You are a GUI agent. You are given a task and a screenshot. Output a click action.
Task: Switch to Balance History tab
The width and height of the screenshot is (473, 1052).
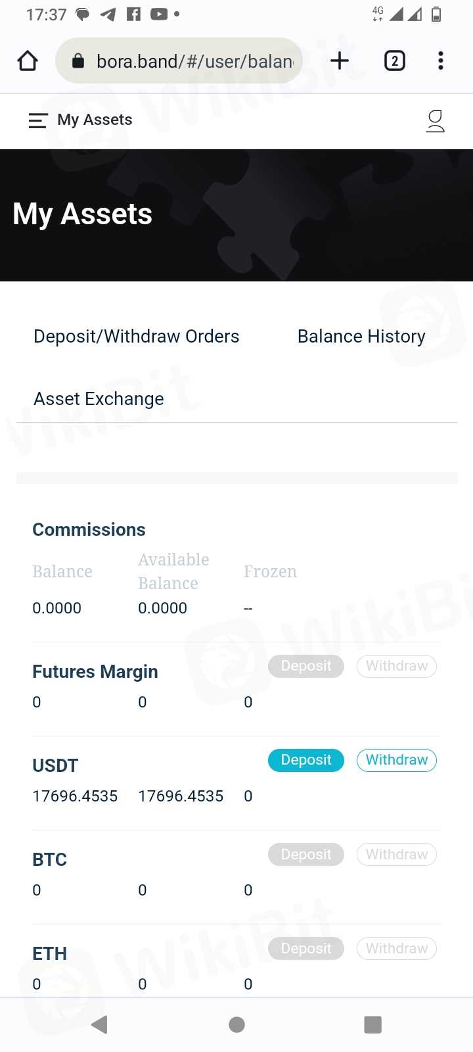[x=361, y=336]
